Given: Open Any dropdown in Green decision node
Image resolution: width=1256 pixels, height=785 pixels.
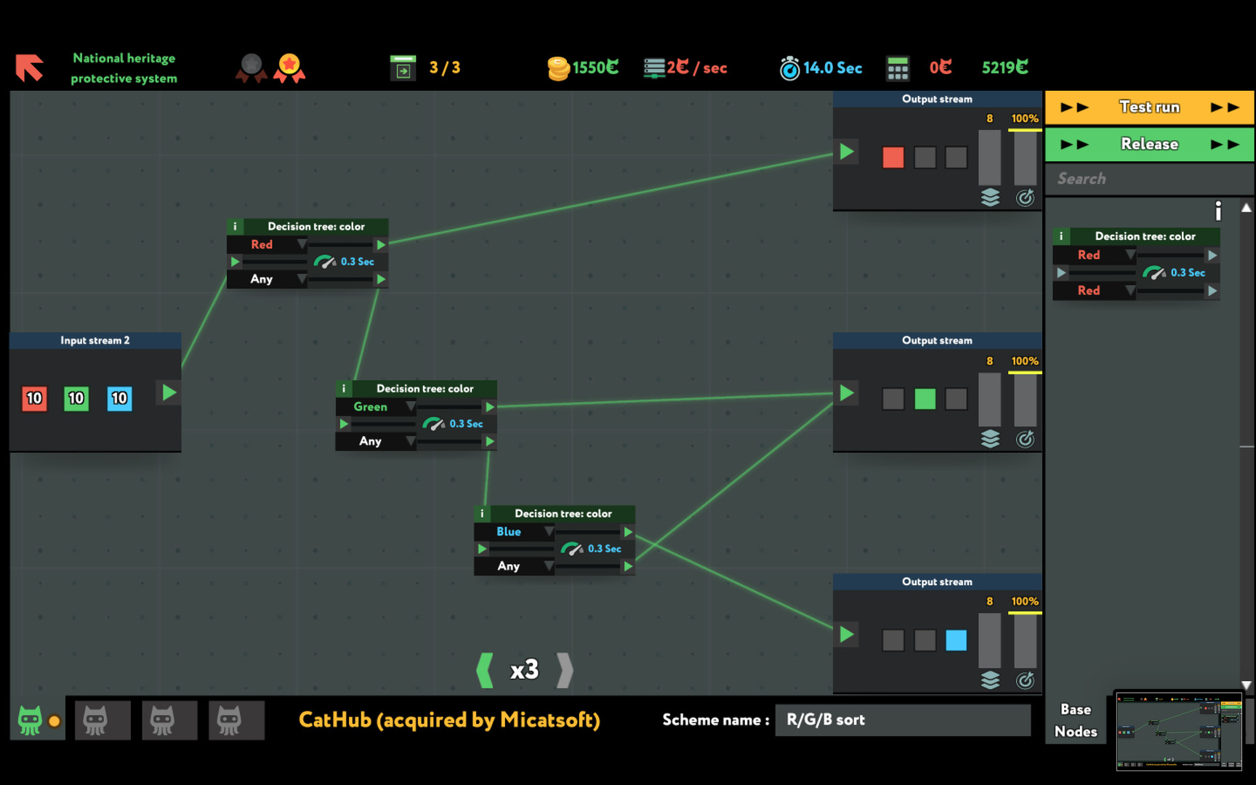Looking at the screenshot, I should tap(410, 441).
